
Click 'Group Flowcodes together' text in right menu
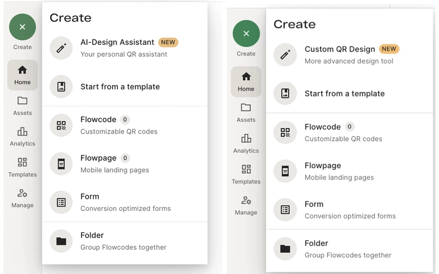click(348, 255)
